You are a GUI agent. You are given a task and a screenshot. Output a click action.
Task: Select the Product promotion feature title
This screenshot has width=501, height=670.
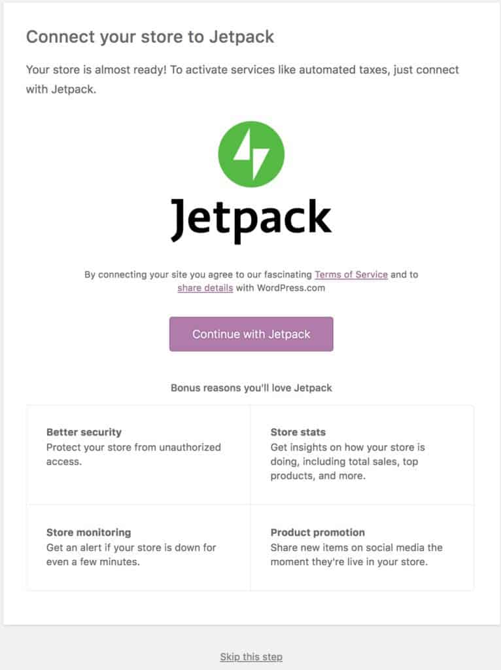click(317, 533)
